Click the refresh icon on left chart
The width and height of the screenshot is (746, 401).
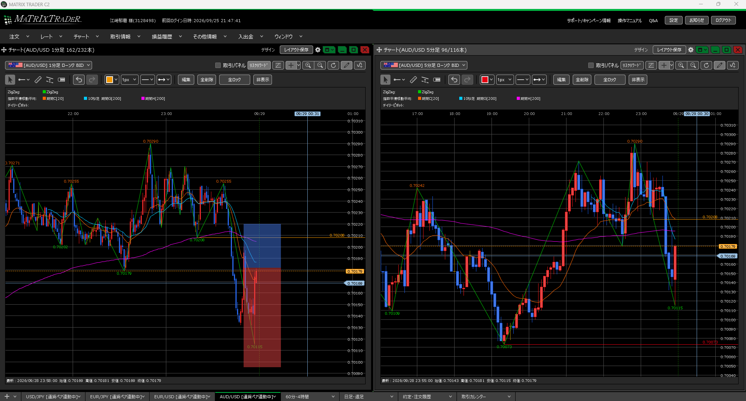click(333, 65)
